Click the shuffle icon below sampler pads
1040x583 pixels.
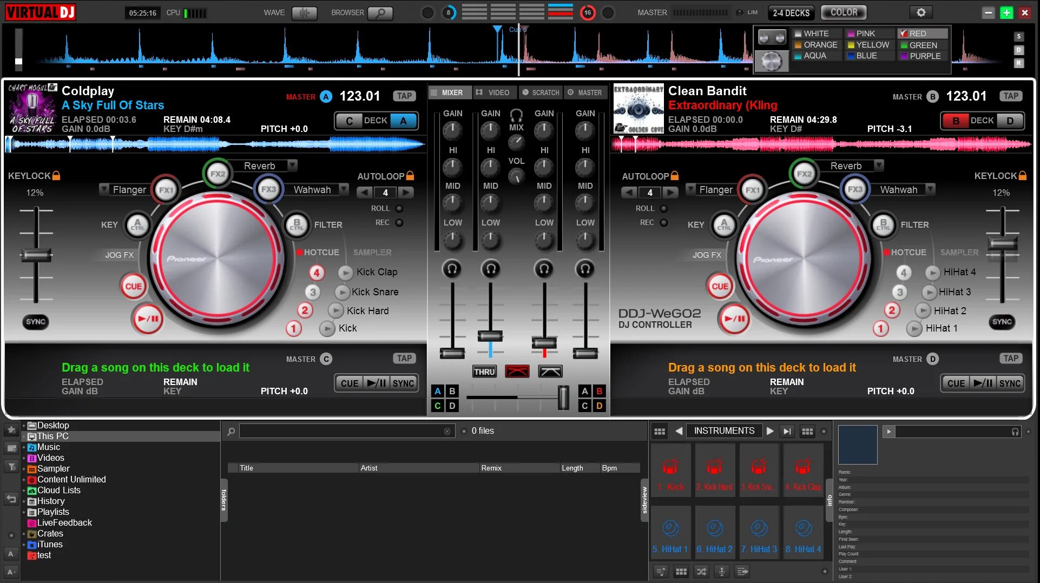coord(701,571)
